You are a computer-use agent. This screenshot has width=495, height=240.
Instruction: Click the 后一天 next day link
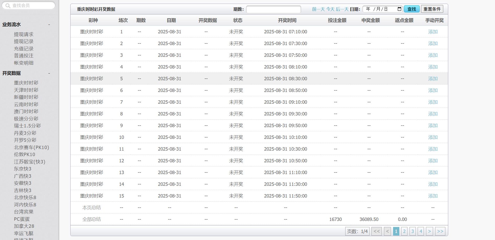click(342, 9)
